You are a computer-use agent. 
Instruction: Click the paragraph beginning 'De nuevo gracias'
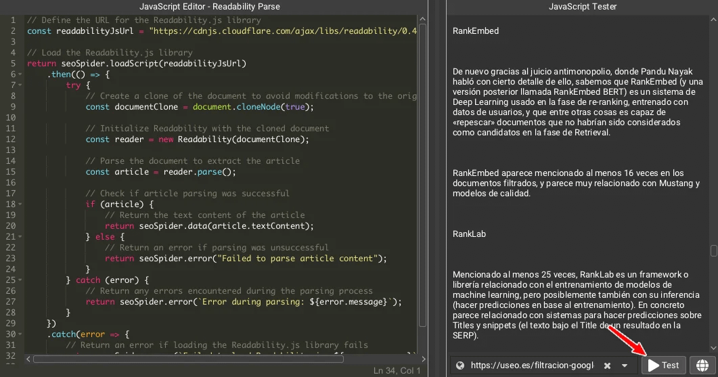[x=577, y=102]
